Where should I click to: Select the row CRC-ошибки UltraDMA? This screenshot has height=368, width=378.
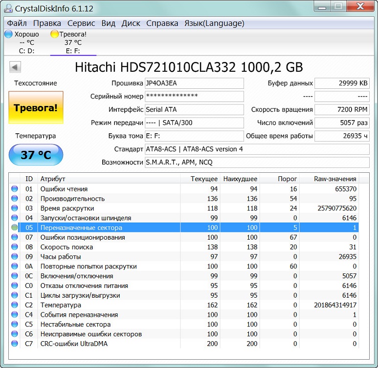[184, 343]
